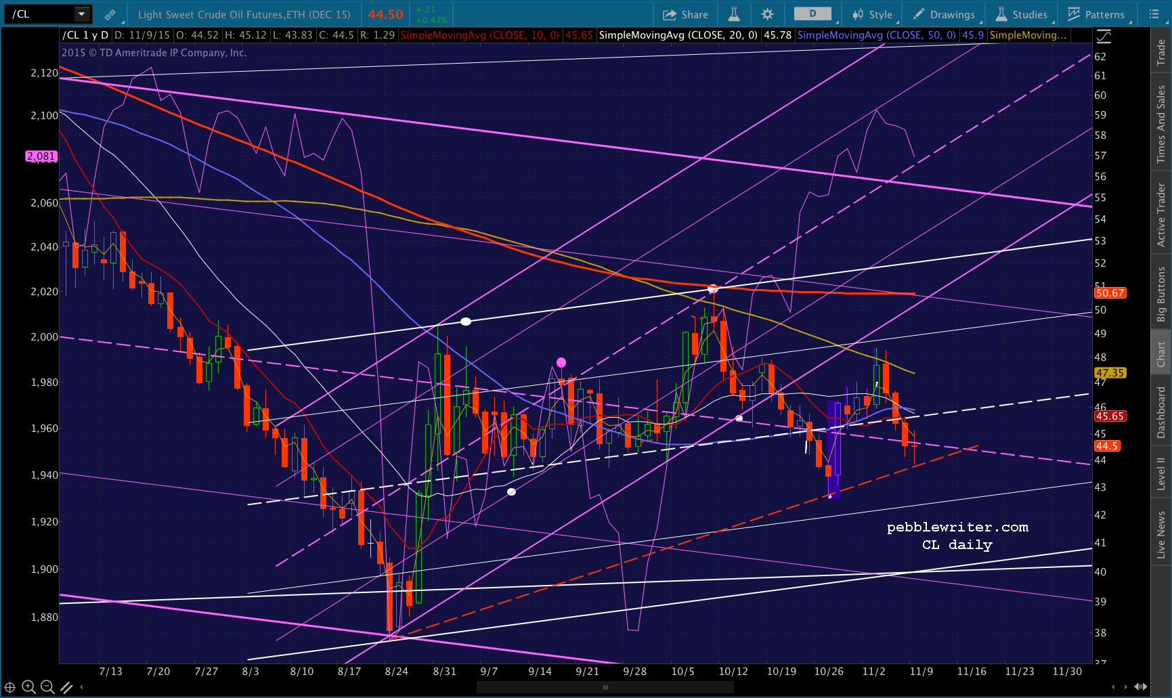
Task: Open the Drawings menu button
Action: pyautogui.click(x=945, y=14)
